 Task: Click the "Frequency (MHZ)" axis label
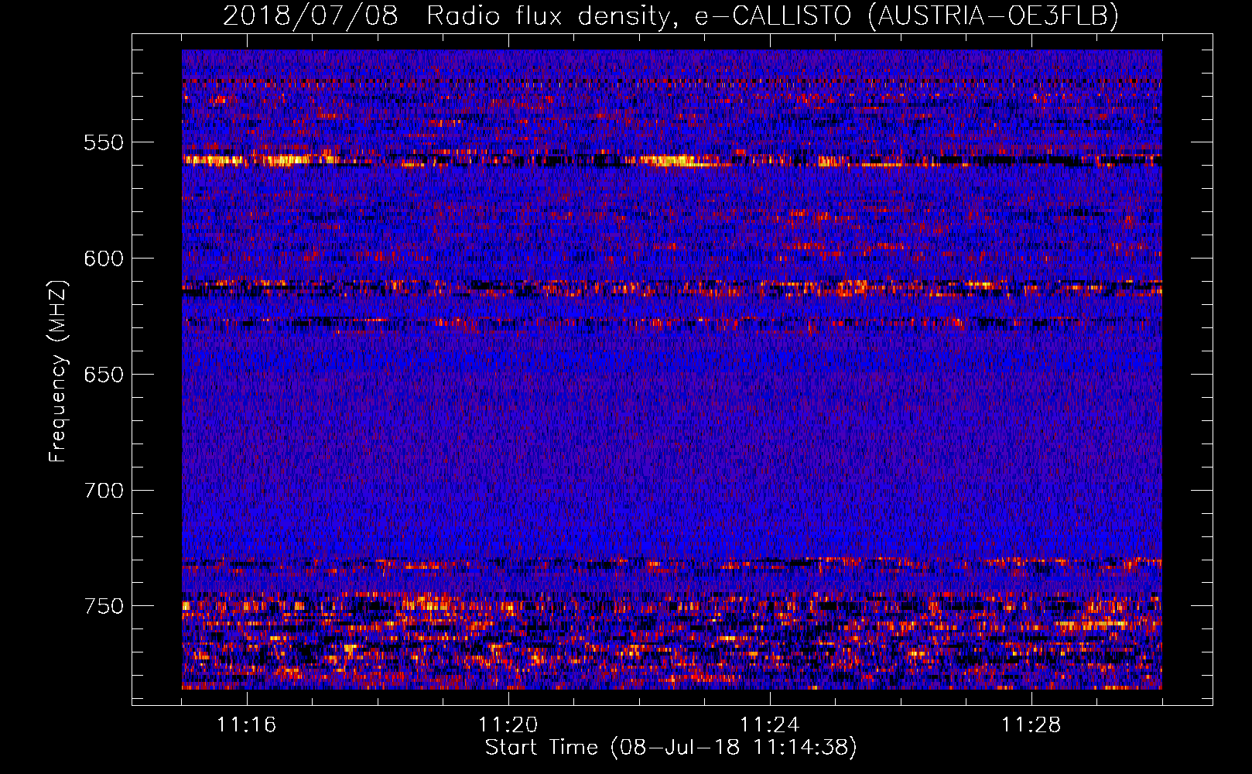58,372
